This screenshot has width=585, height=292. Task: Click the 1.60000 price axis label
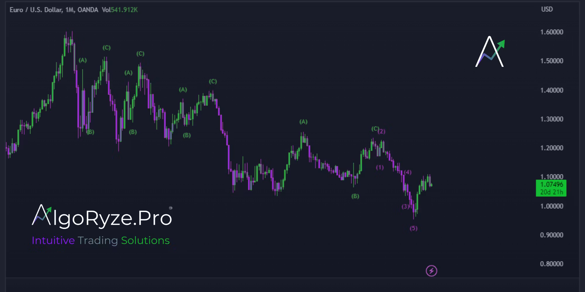551,32
